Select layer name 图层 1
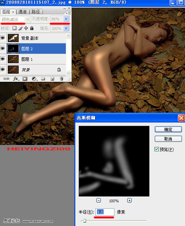185x226 pixels. click(27, 59)
